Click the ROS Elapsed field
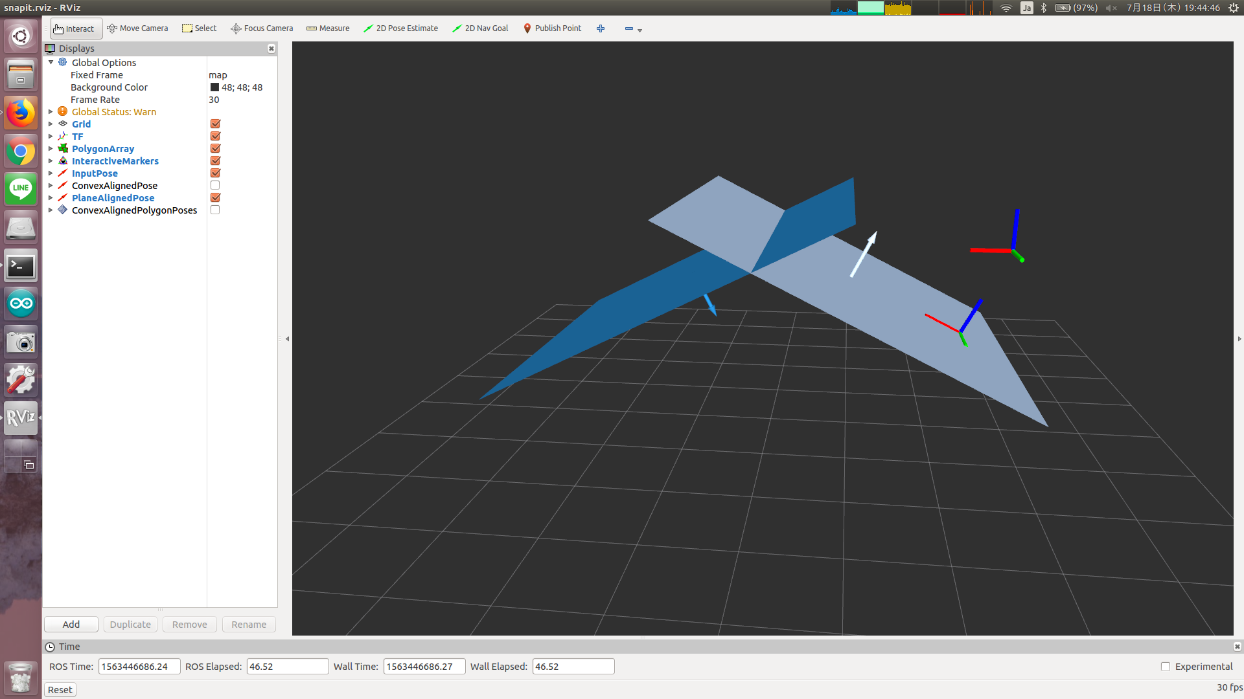Screen dimensions: 1244x699 pyautogui.click(x=288, y=667)
